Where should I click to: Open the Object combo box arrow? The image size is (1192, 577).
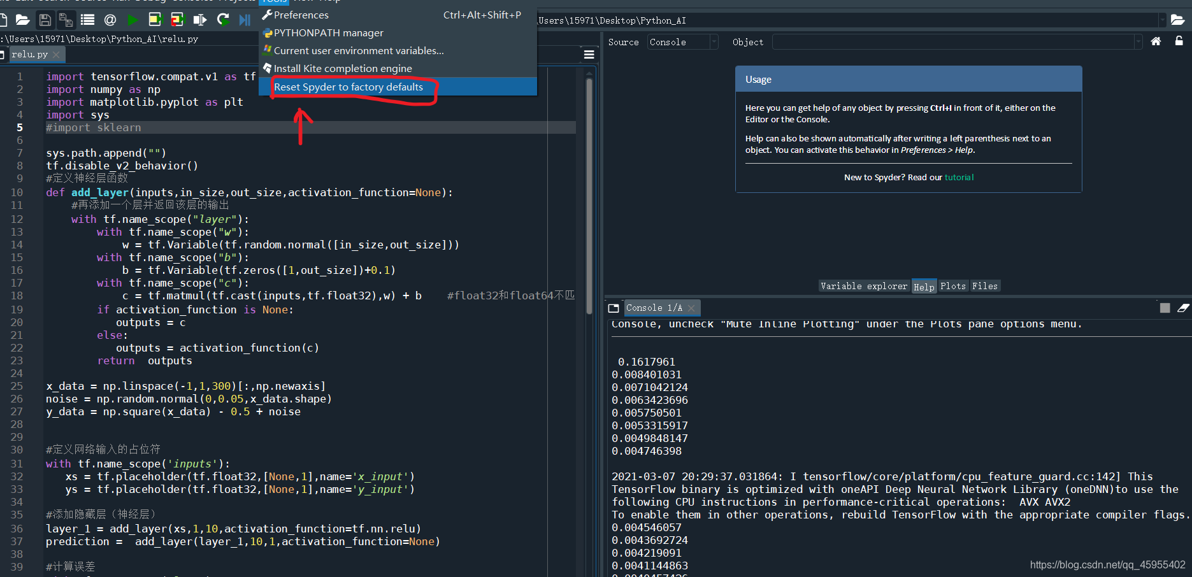[x=1138, y=41]
